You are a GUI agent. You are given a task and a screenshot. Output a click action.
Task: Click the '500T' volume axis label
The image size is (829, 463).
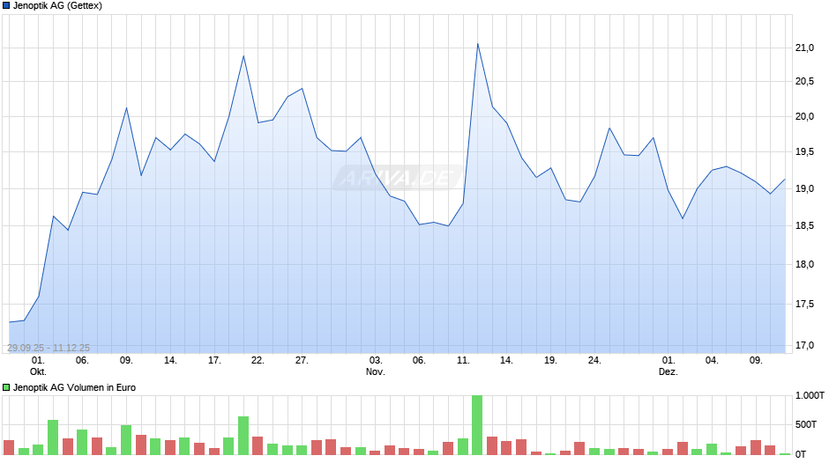[x=806, y=424]
